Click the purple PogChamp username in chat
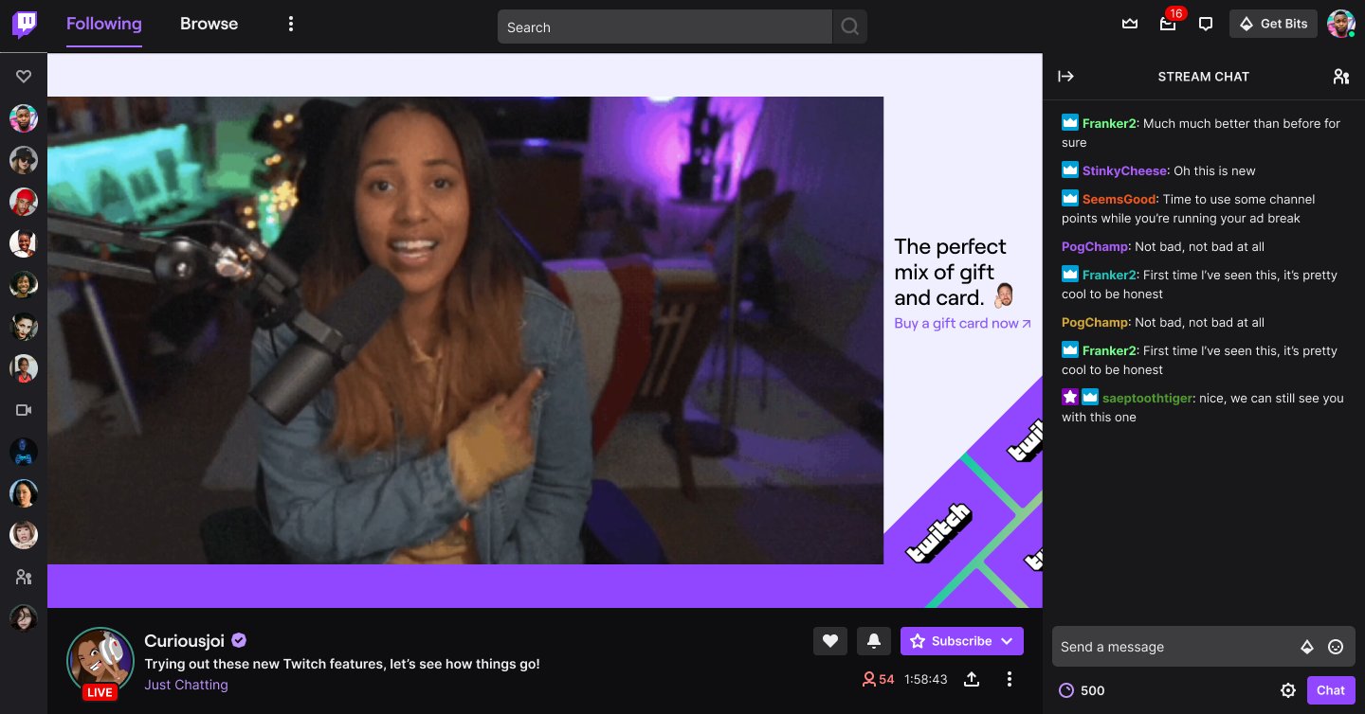 pos(1096,247)
